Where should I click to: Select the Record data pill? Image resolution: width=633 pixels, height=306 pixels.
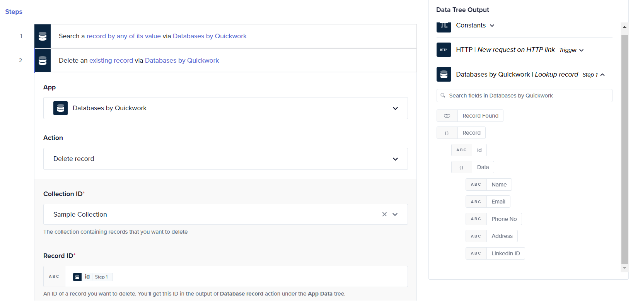(x=461, y=133)
